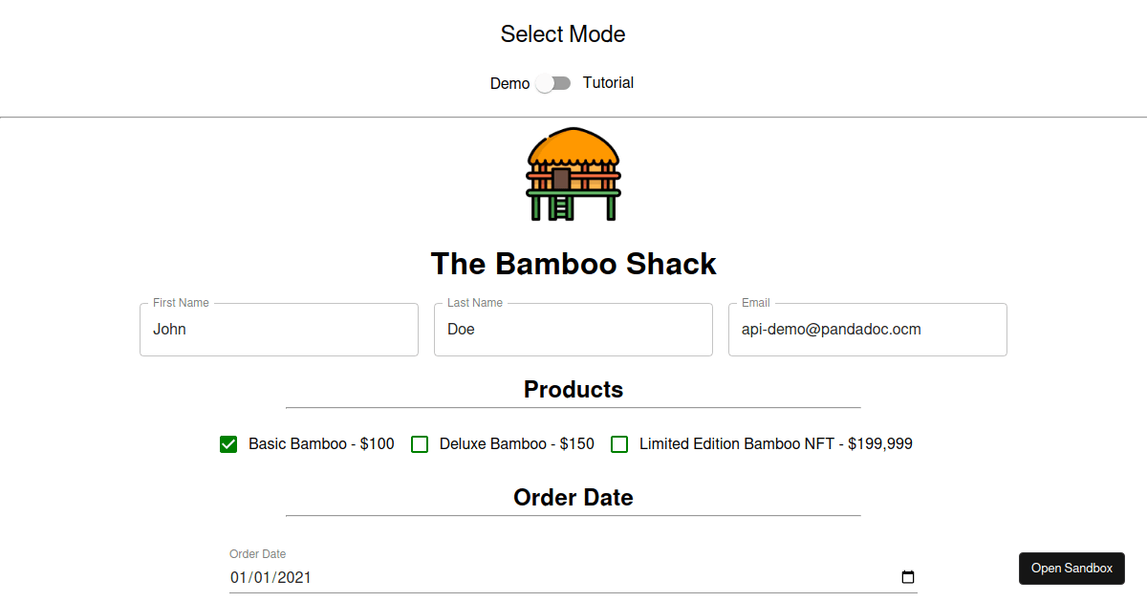Screen dimensions: 1147x602
Task: Click the First Name input field
Action: [279, 330]
